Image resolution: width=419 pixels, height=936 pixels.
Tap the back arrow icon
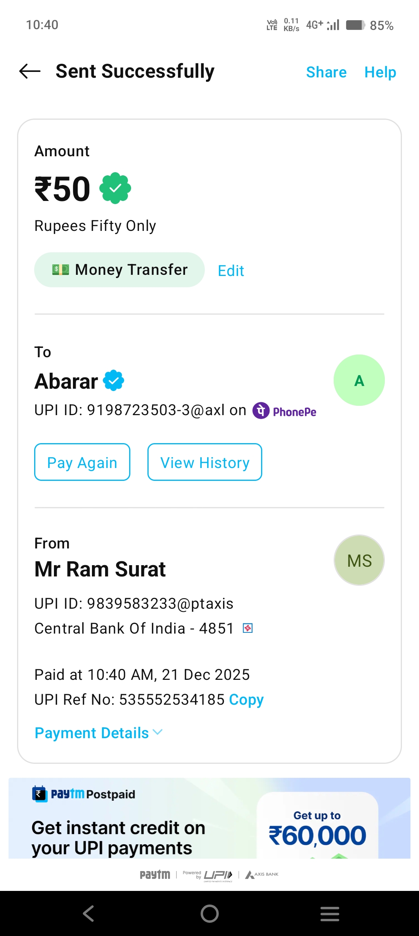pos(30,72)
